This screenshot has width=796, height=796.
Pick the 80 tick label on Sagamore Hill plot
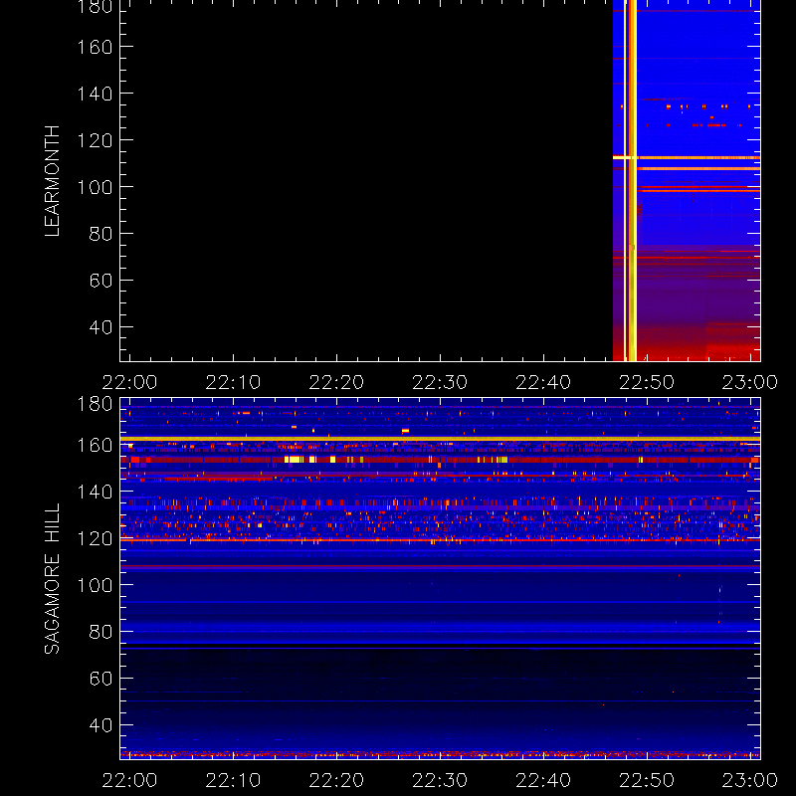[x=100, y=632]
